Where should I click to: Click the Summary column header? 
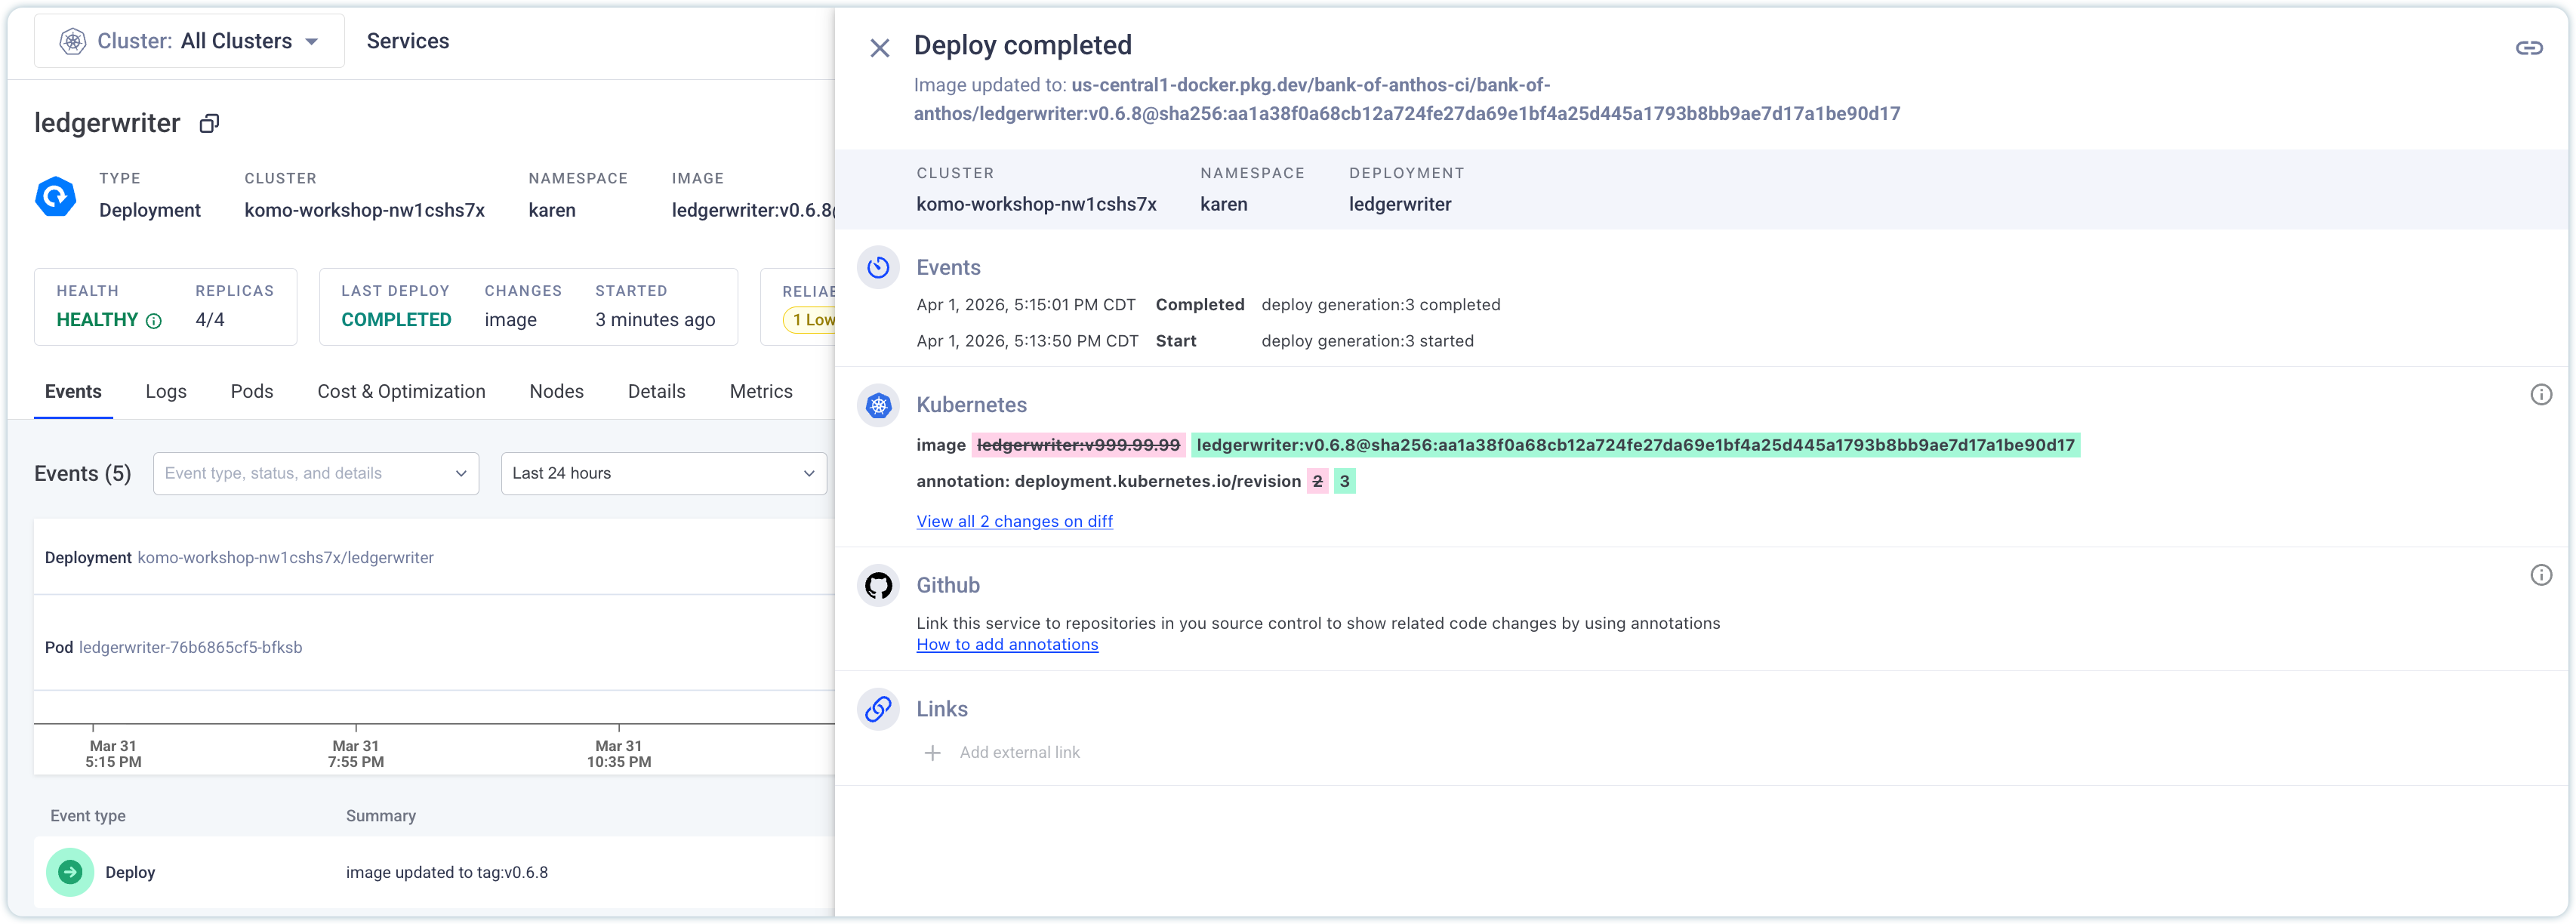point(381,816)
